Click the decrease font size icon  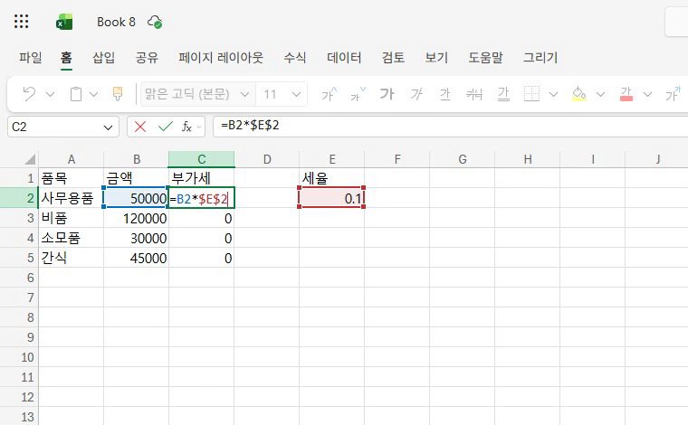coord(358,94)
